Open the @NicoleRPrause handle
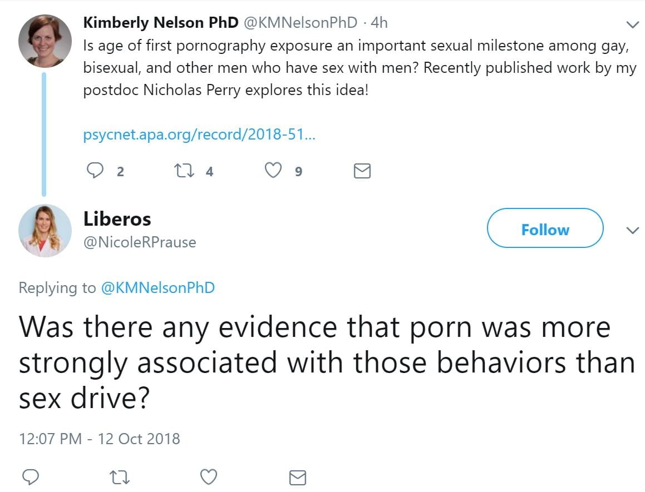The width and height of the screenshot is (645, 492). (140, 242)
